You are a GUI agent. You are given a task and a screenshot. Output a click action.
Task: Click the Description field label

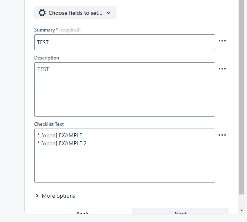(46, 58)
